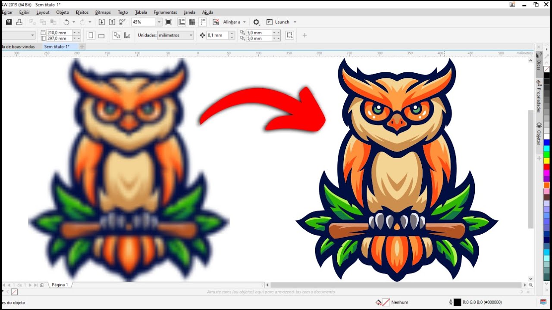552x310 pixels.
Task: Click the fill bucket icon in status bar
Action: point(378,302)
